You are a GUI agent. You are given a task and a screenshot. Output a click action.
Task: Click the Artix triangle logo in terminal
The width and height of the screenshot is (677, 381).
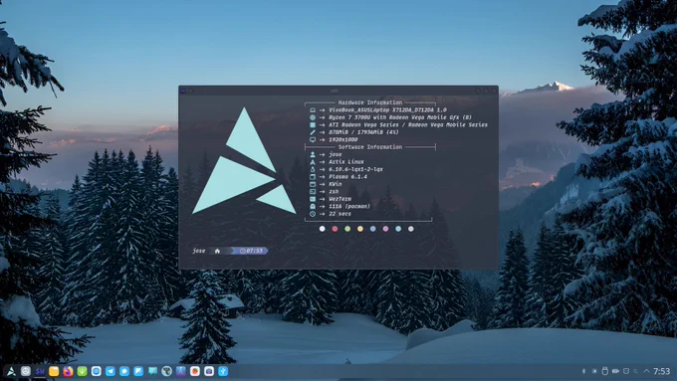[244, 160]
